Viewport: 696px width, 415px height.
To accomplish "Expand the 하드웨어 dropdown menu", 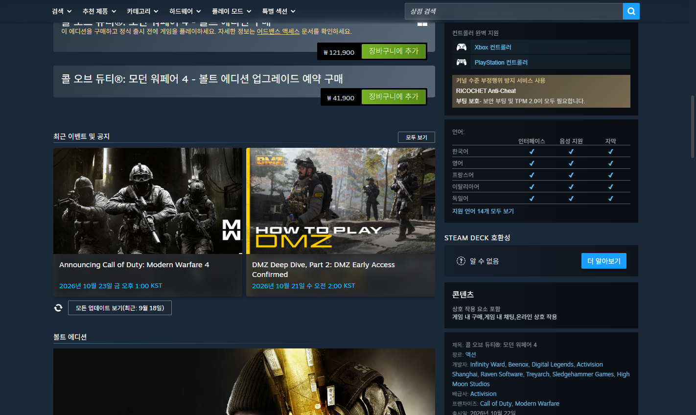I will coord(185,11).
